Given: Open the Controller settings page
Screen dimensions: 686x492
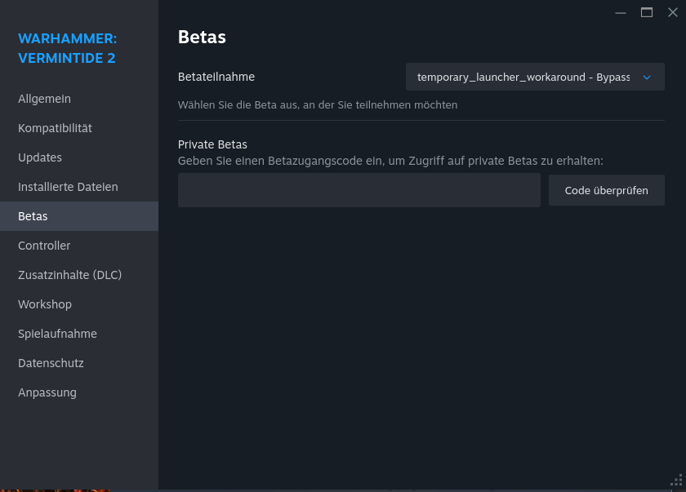Looking at the screenshot, I should 44,246.
